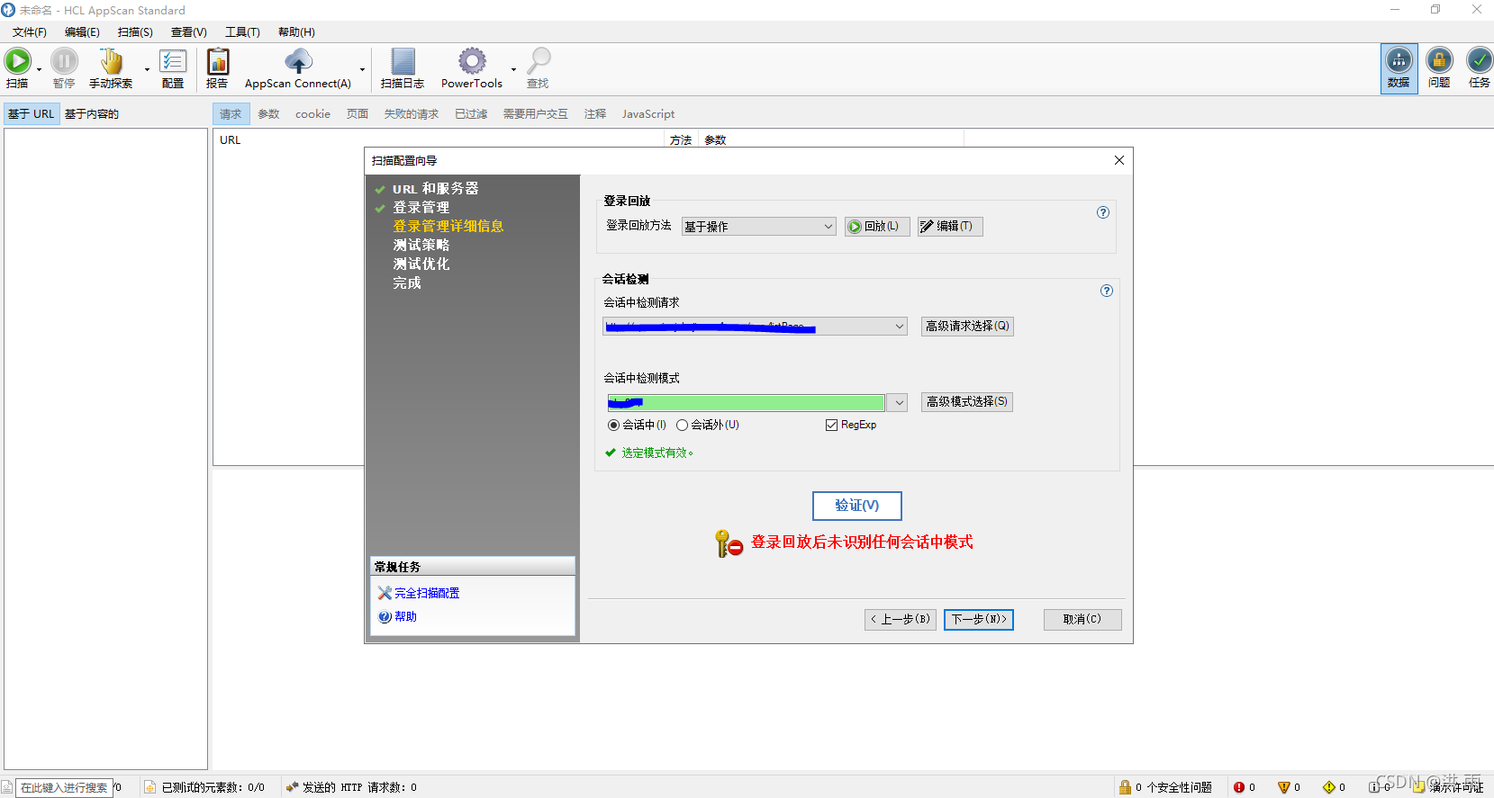Open the 扫描(S) menu
Screen dimensions: 1494x798
[135, 32]
